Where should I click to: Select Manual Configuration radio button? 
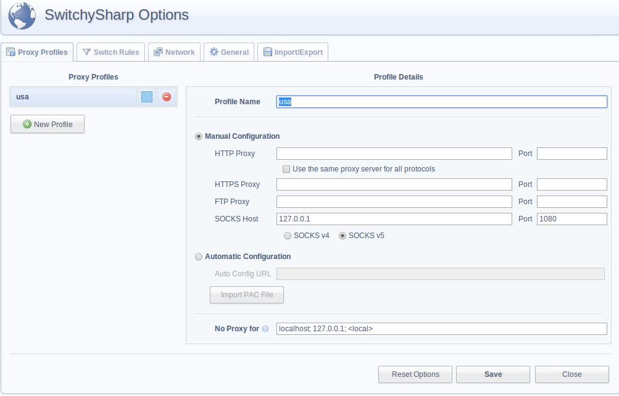(199, 136)
